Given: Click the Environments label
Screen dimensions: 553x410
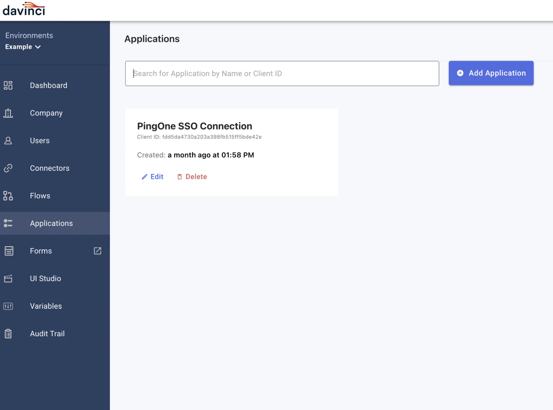Looking at the screenshot, I should pos(29,35).
